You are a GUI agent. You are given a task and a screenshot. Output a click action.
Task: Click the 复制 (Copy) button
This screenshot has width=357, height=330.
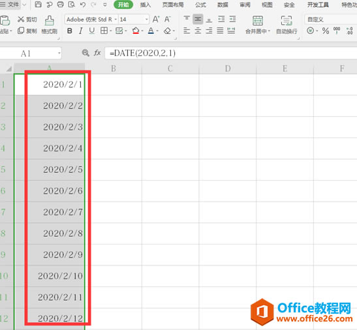27,31
